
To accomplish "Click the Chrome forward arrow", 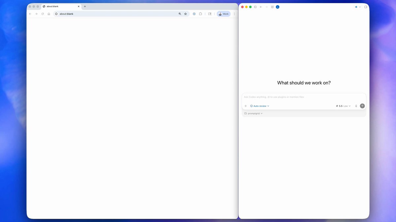I will coord(36,14).
